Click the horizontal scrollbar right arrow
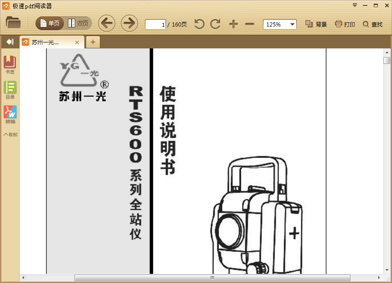This screenshot has width=392, height=283. (379, 278)
